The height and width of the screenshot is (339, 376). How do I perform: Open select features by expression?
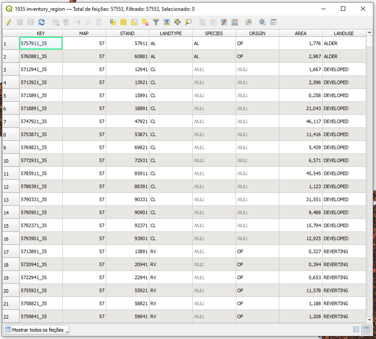pos(113,22)
